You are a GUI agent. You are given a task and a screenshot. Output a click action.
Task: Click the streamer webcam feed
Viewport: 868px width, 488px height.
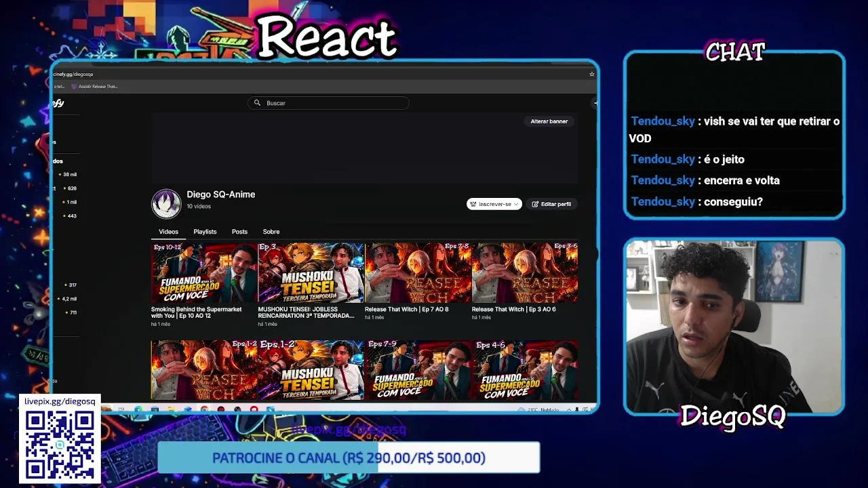pyautogui.click(x=734, y=326)
